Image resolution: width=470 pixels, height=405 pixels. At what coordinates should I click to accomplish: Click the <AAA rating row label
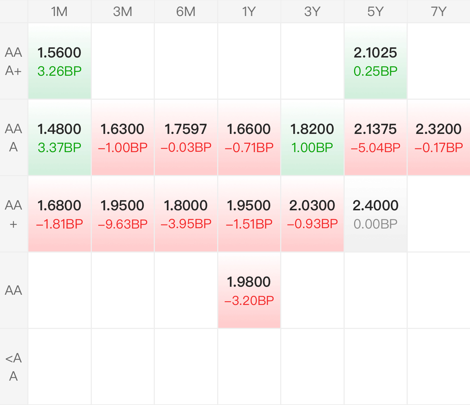[13, 367]
